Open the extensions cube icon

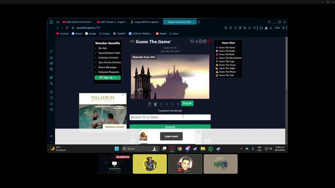pos(261,28)
